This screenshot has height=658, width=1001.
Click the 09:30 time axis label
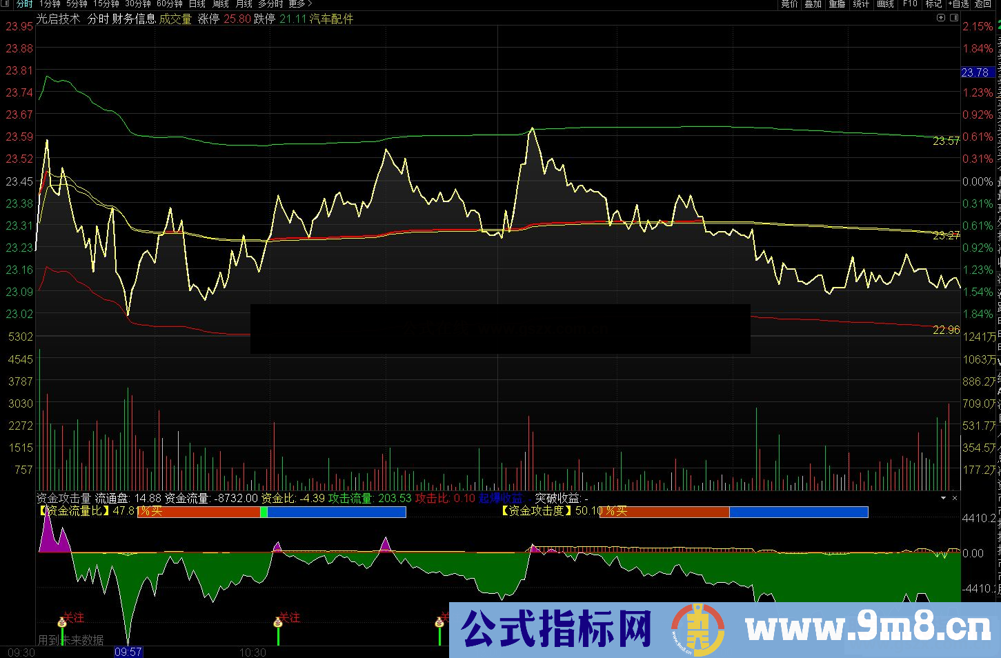tap(21, 652)
